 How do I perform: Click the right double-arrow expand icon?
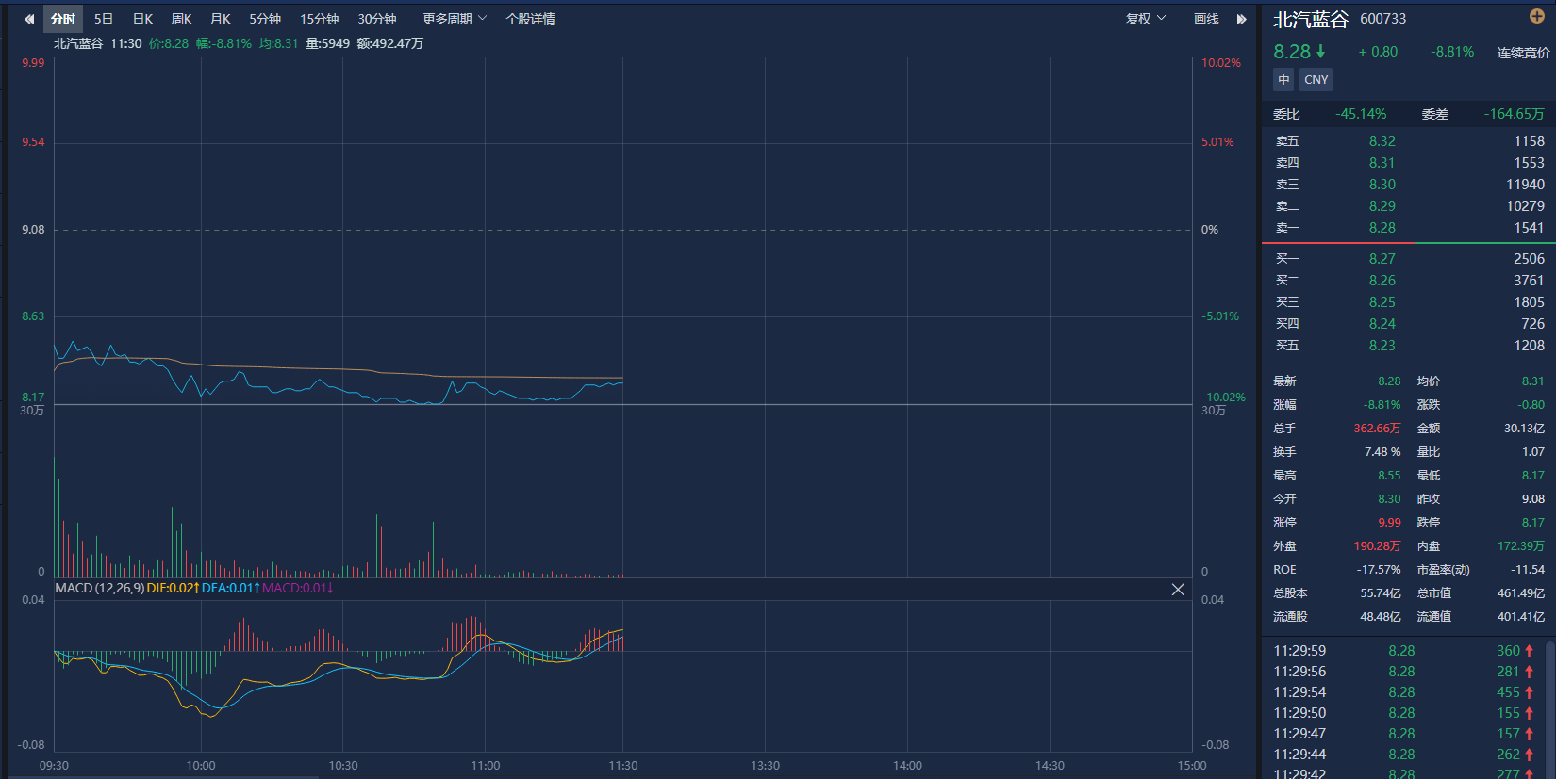coord(1241,19)
